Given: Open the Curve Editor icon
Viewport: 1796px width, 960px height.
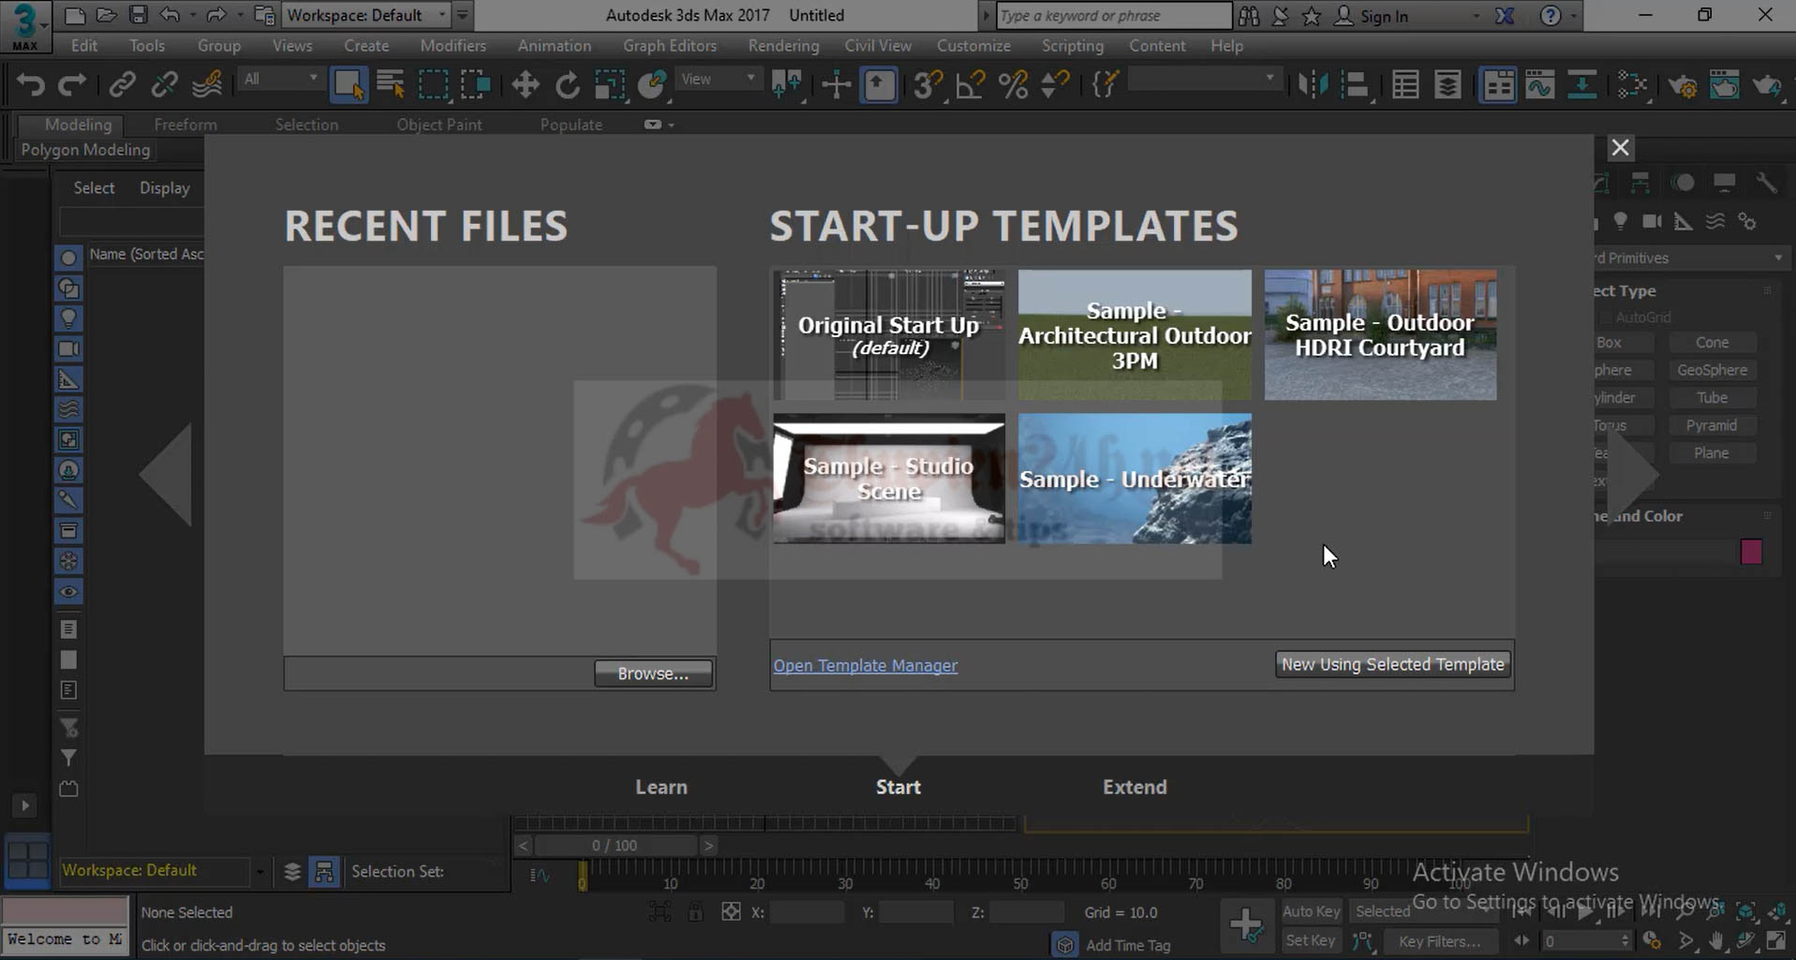Looking at the screenshot, I should point(1539,85).
